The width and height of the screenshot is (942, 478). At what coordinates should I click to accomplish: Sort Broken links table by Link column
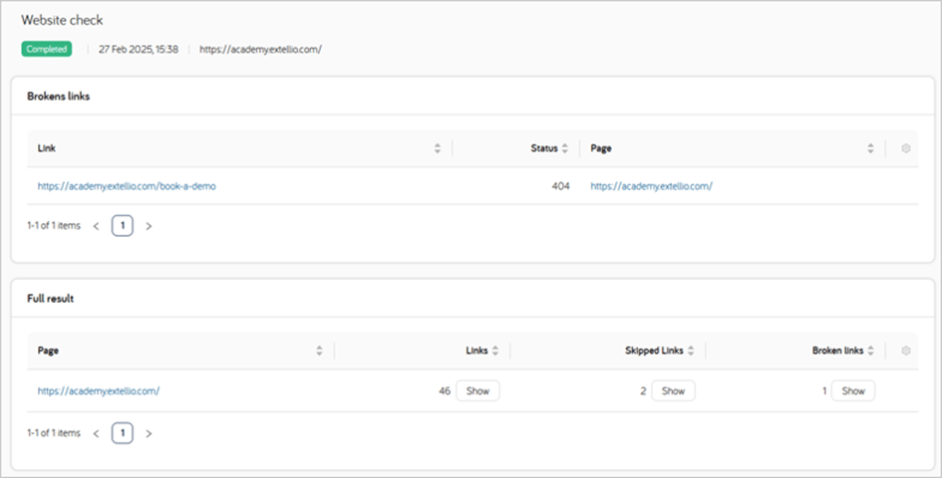click(438, 148)
